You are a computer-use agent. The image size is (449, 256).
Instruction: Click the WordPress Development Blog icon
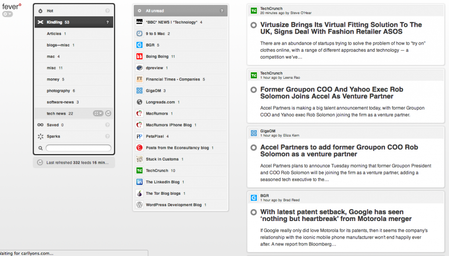pos(139,205)
